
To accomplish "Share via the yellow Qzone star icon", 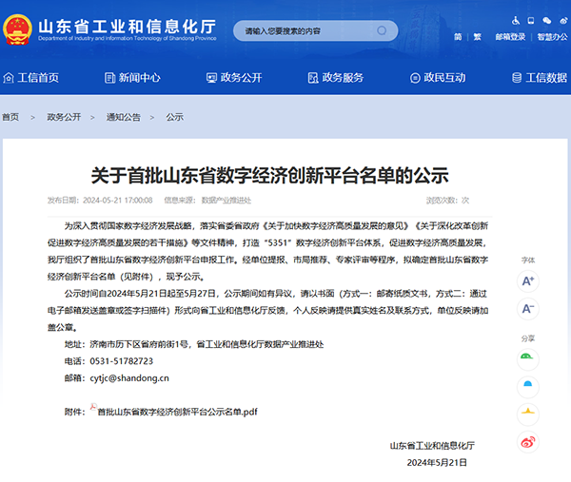I will (x=528, y=414).
